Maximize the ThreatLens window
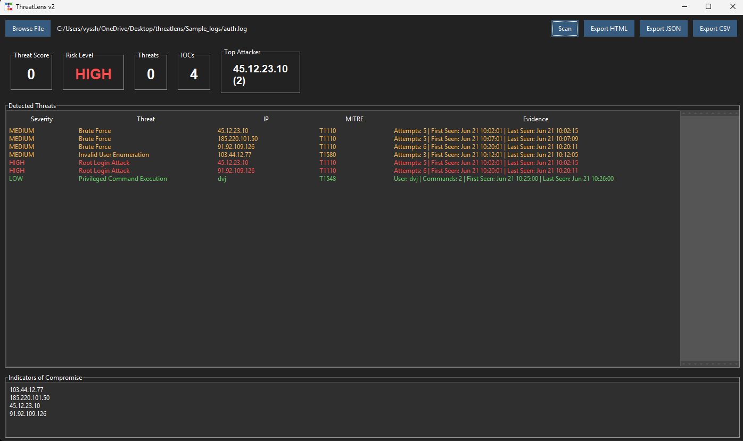 click(x=708, y=7)
